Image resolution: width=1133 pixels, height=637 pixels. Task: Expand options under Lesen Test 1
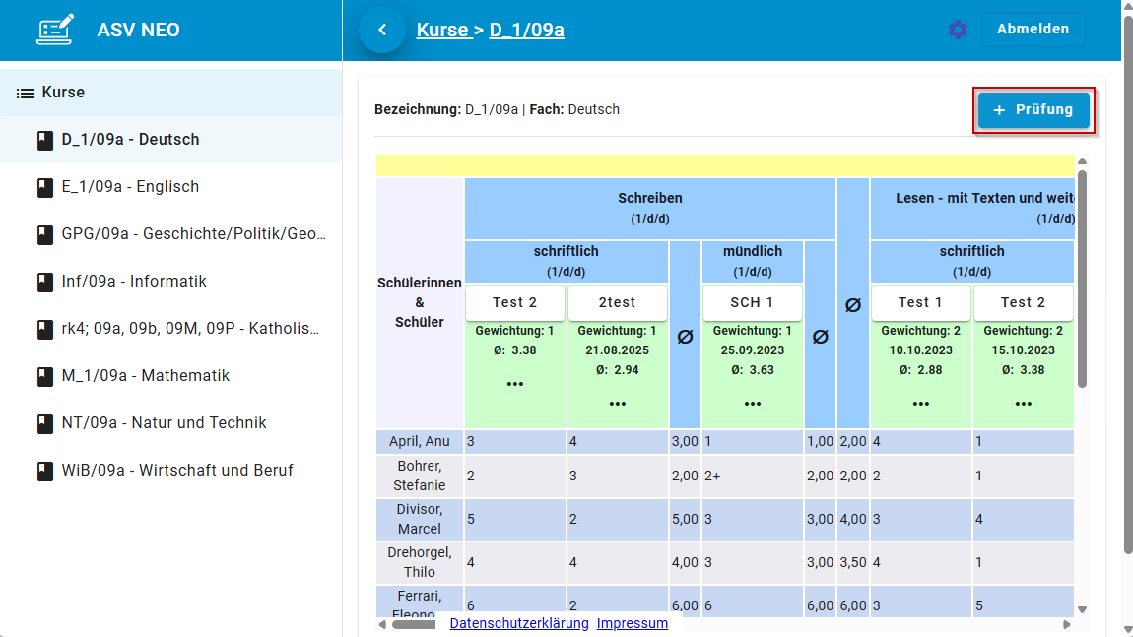(x=921, y=403)
